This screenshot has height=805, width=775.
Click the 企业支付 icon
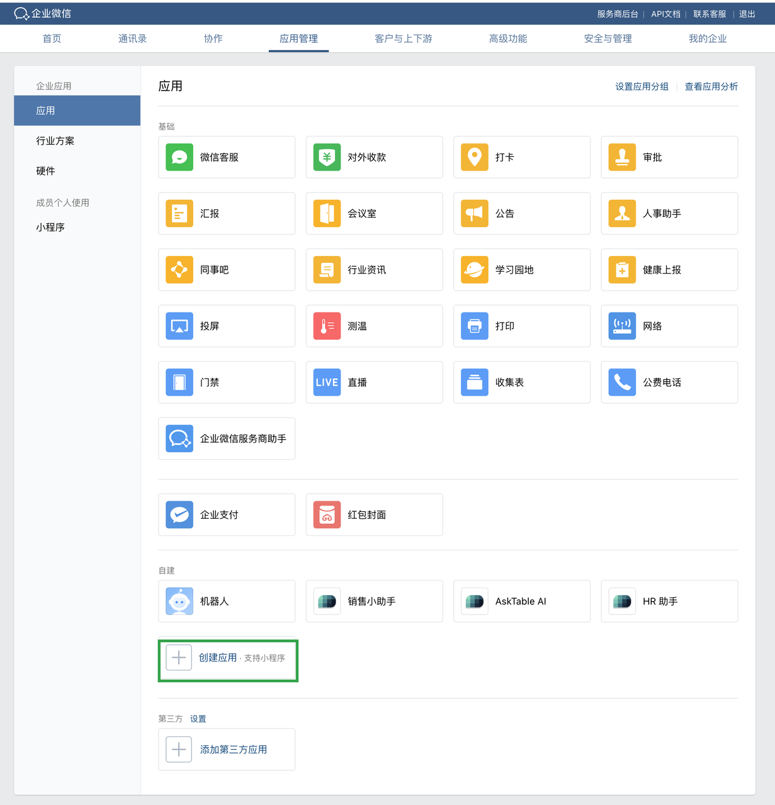pos(179,514)
